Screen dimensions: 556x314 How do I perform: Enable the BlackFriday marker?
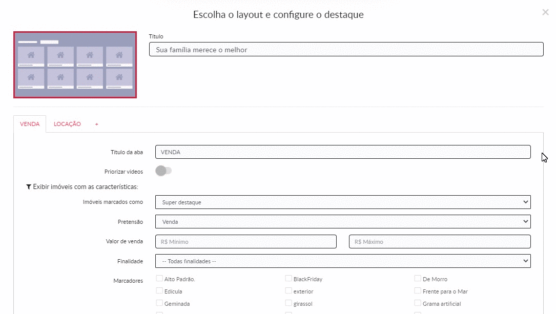pos(289,279)
